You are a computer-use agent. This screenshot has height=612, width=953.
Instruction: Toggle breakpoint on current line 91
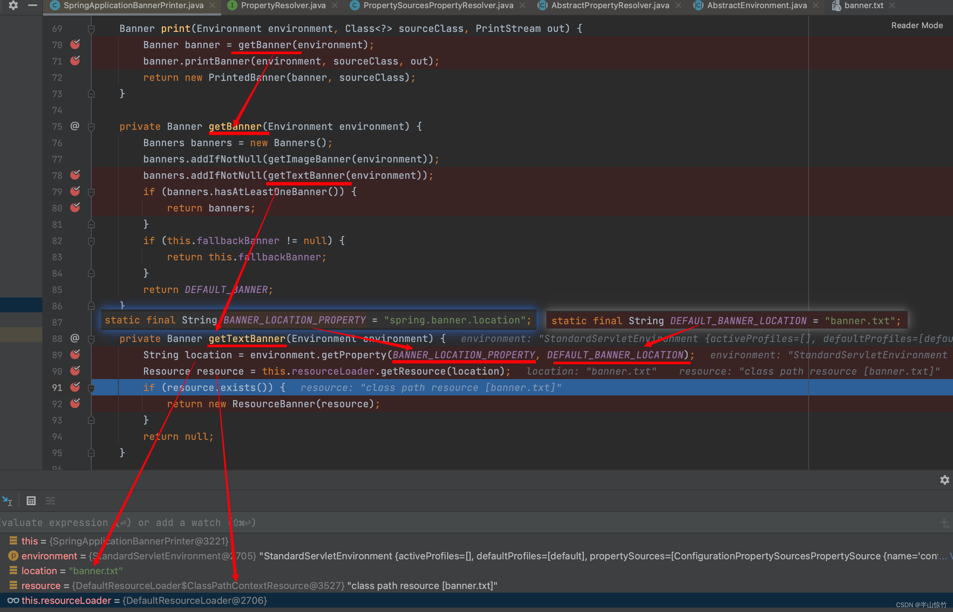click(x=75, y=387)
